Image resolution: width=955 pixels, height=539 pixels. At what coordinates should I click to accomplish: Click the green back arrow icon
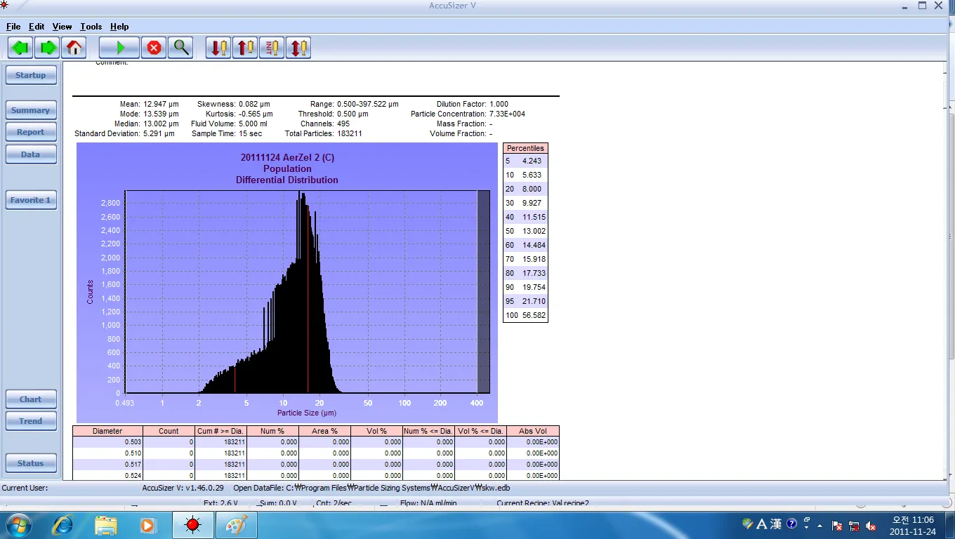[x=20, y=48]
